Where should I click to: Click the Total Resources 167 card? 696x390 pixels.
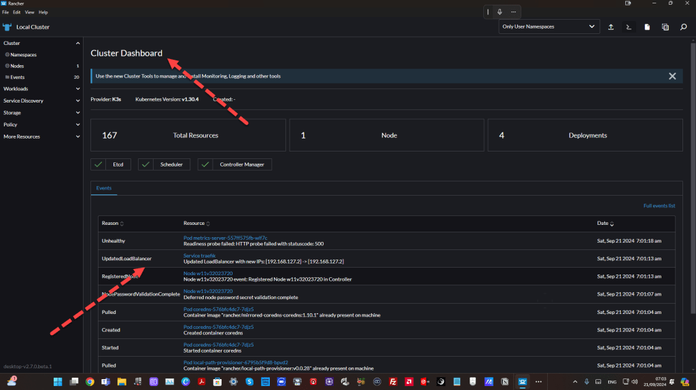coord(188,135)
